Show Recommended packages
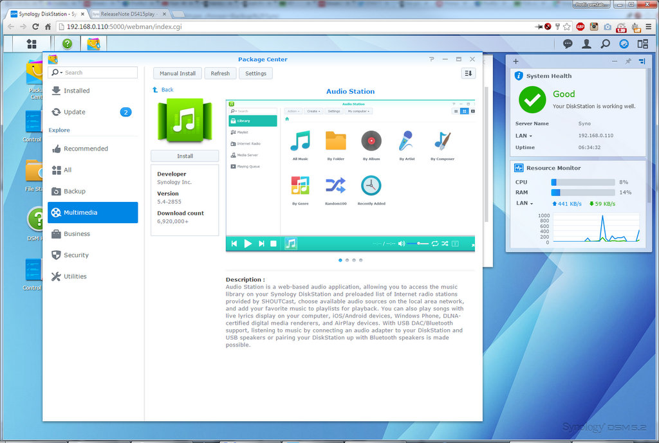Screen dimensions: 659x443 point(93,149)
